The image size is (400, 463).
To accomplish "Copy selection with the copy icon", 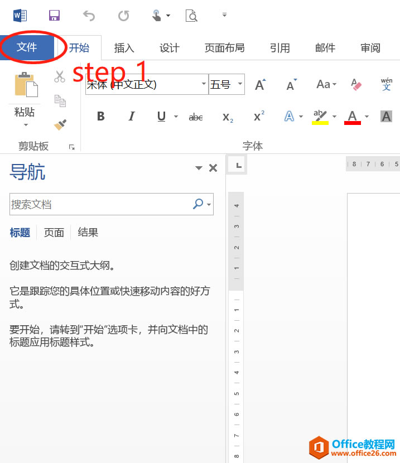I will tap(60, 101).
